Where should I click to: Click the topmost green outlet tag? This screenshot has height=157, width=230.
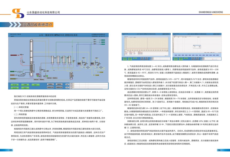(x=103, y=40)
